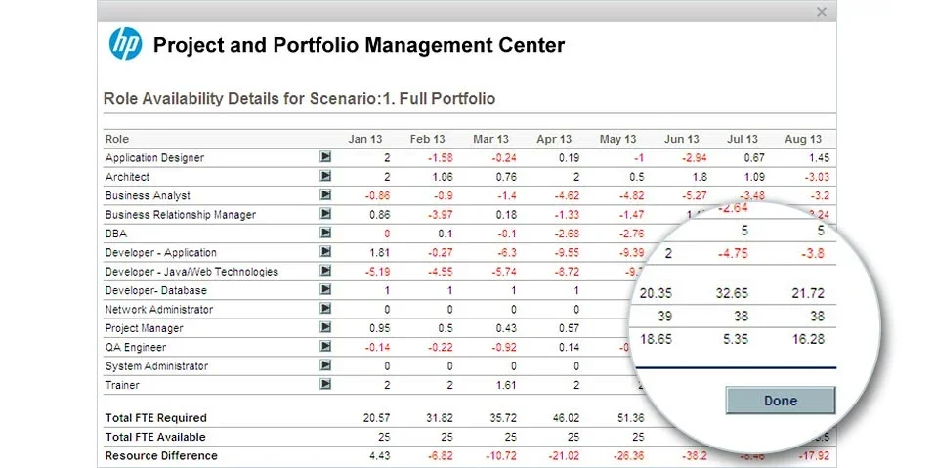The height and width of the screenshot is (468, 934).
Task: Click the Business Relationship Manager arrow icon
Action: (325, 214)
